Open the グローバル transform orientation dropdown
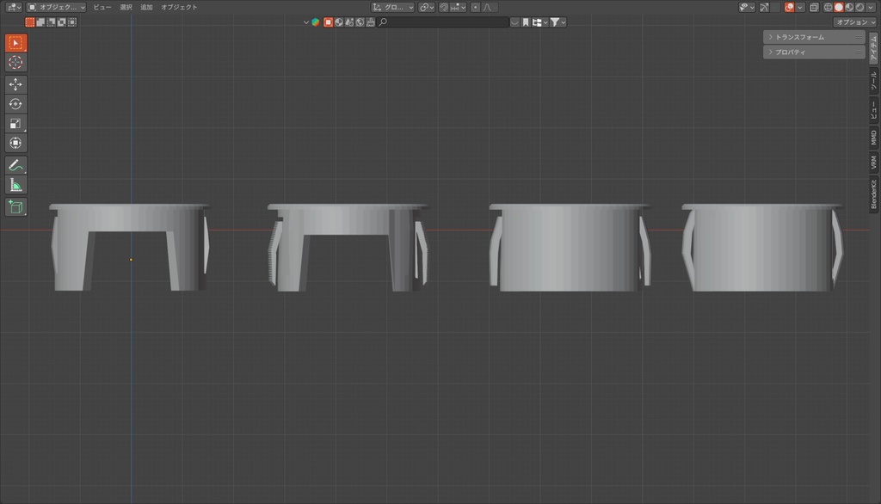The width and height of the screenshot is (881, 504). coord(391,6)
